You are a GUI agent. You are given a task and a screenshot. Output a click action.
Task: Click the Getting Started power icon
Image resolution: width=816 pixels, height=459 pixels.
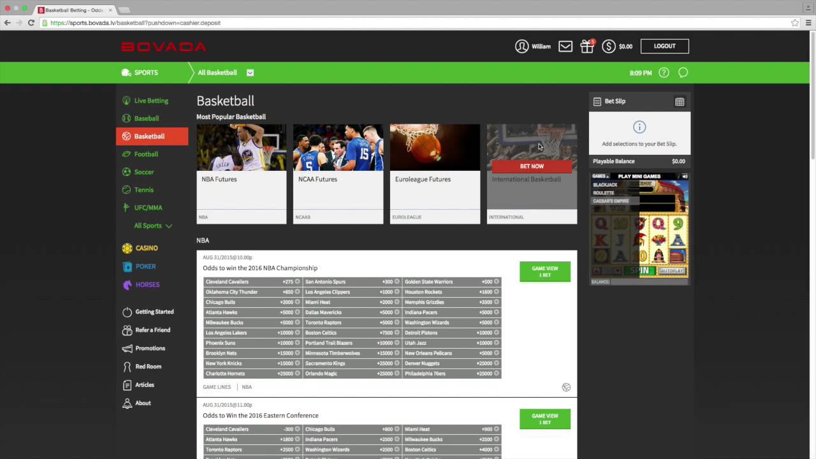pyautogui.click(x=127, y=312)
